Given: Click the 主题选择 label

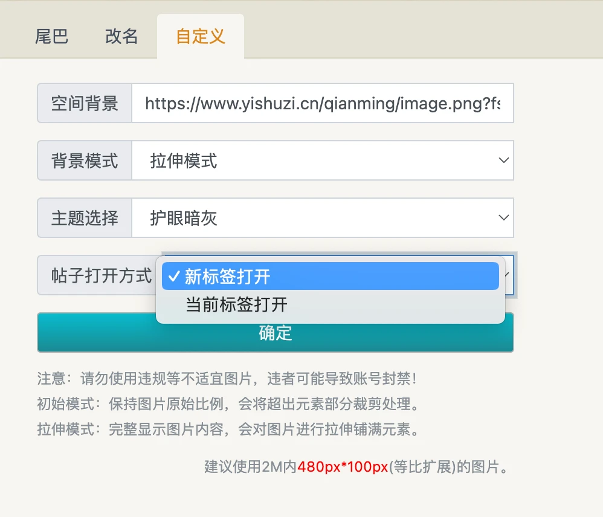Looking at the screenshot, I should (x=85, y=217).
